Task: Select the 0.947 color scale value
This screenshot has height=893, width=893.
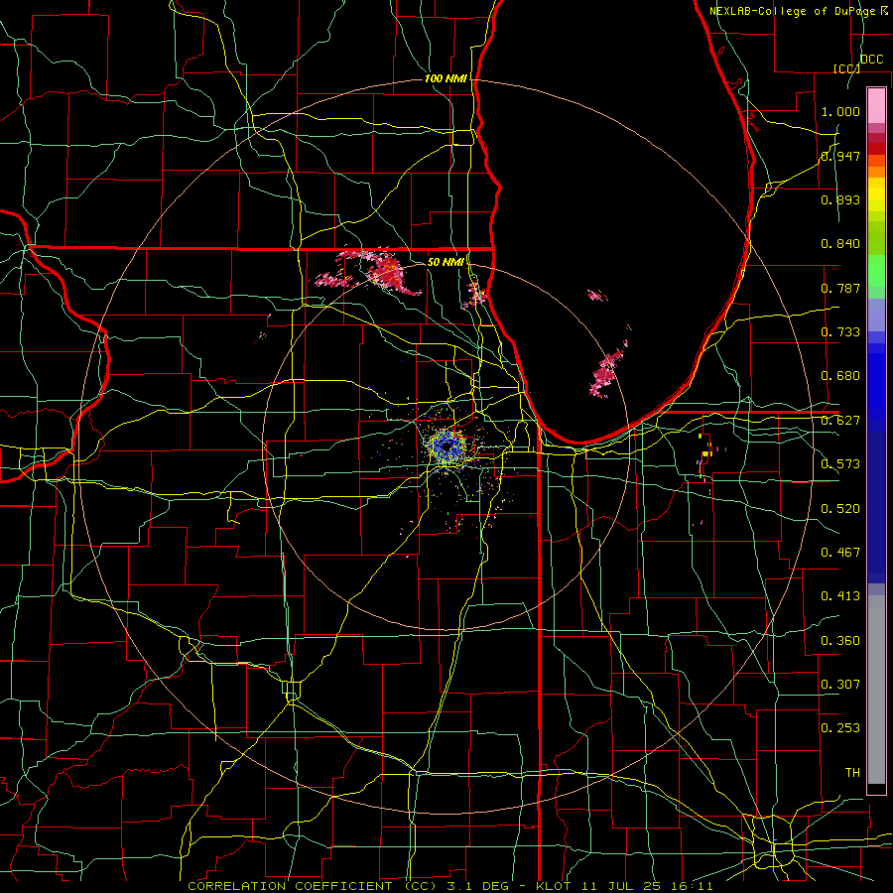Action: (x=840, y=156)
